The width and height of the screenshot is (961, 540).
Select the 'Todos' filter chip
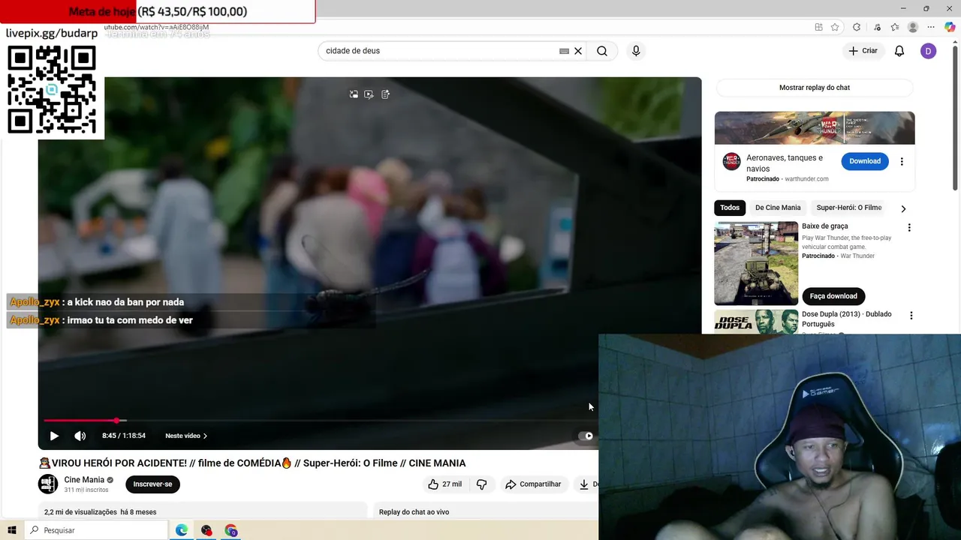730,208
